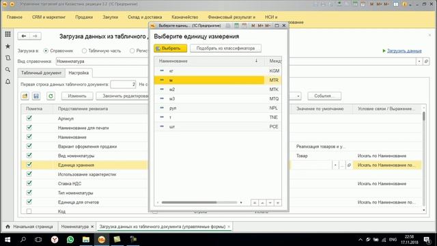437x246 pixels.
Task: Uncheck Ставка НДС checkbox
Action: pyautogui.click(x=29, y=183)
